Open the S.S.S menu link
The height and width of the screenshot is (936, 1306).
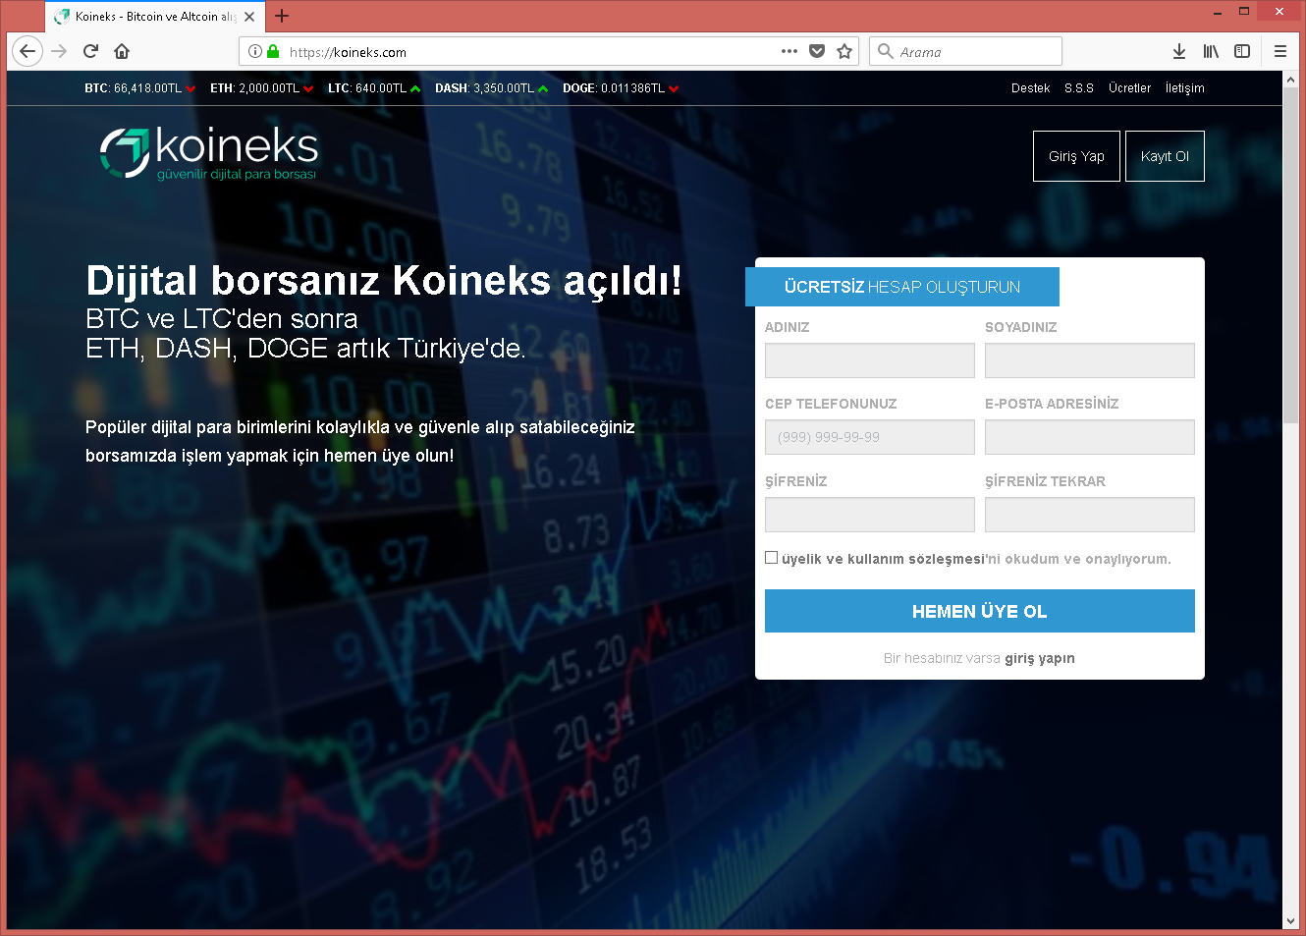(1079, 88)
